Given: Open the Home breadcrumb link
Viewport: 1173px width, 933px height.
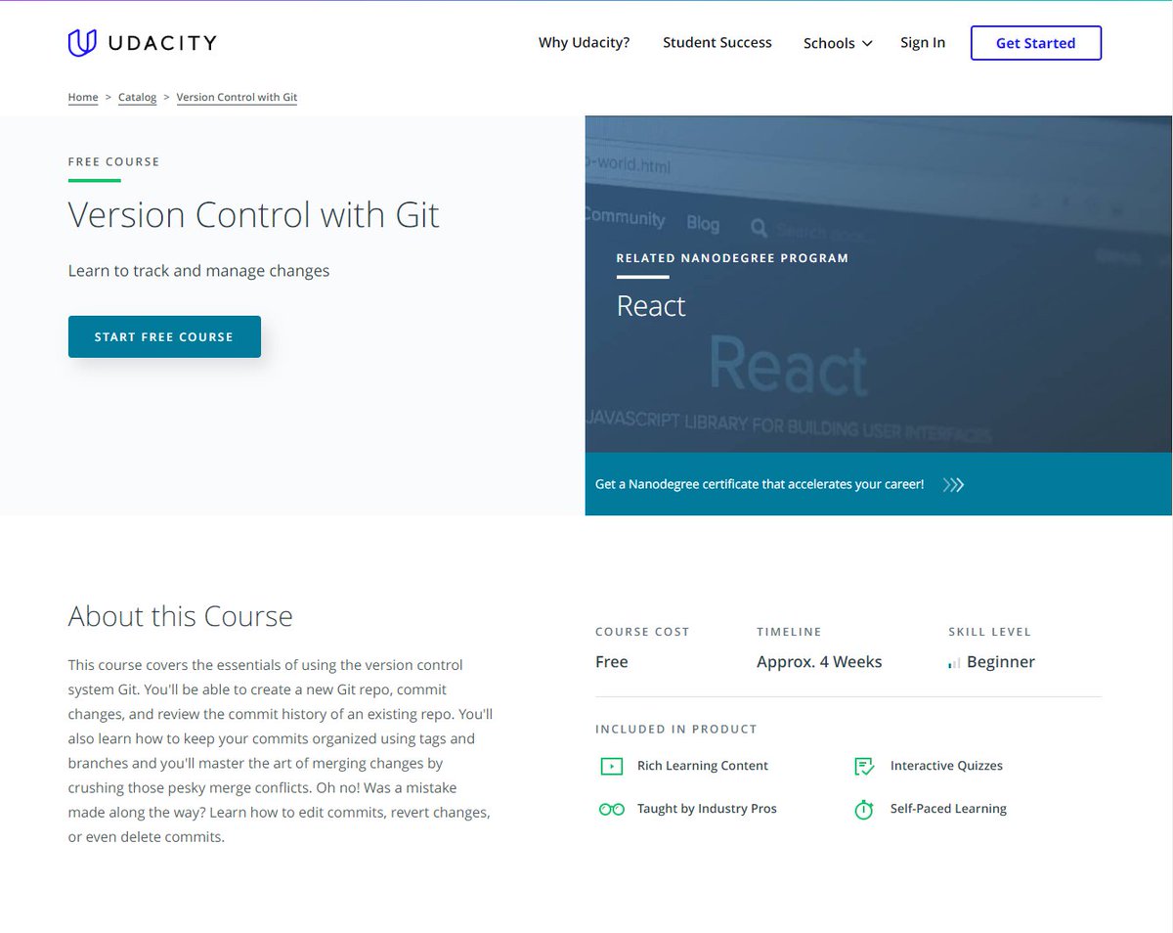Looking at the screenshot, I should coord(83,97).
